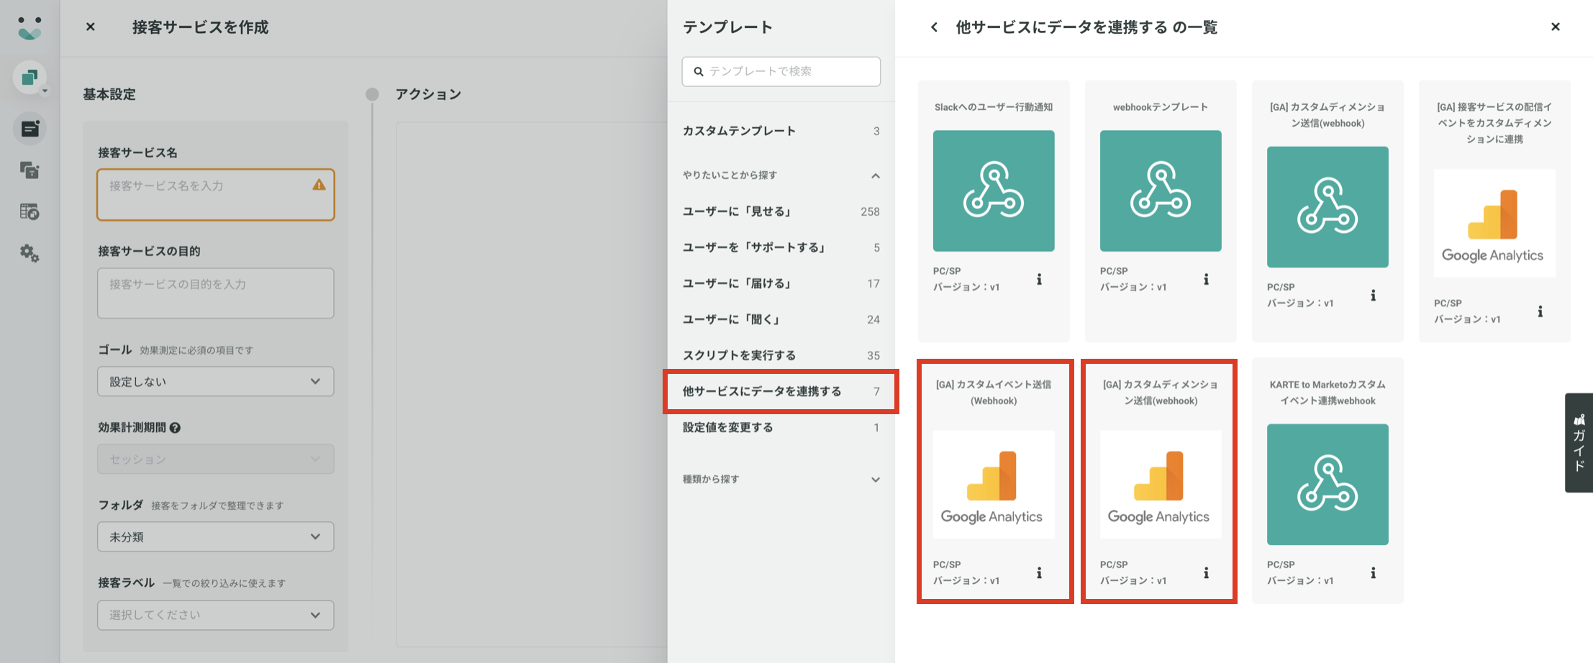The image size is (1593, 663).
Task: Open the caret beside the green sidebar icon
Action: tap(45, 91)
